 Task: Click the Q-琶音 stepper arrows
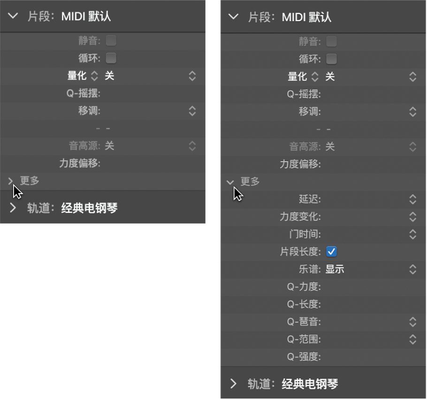point(412,322)
